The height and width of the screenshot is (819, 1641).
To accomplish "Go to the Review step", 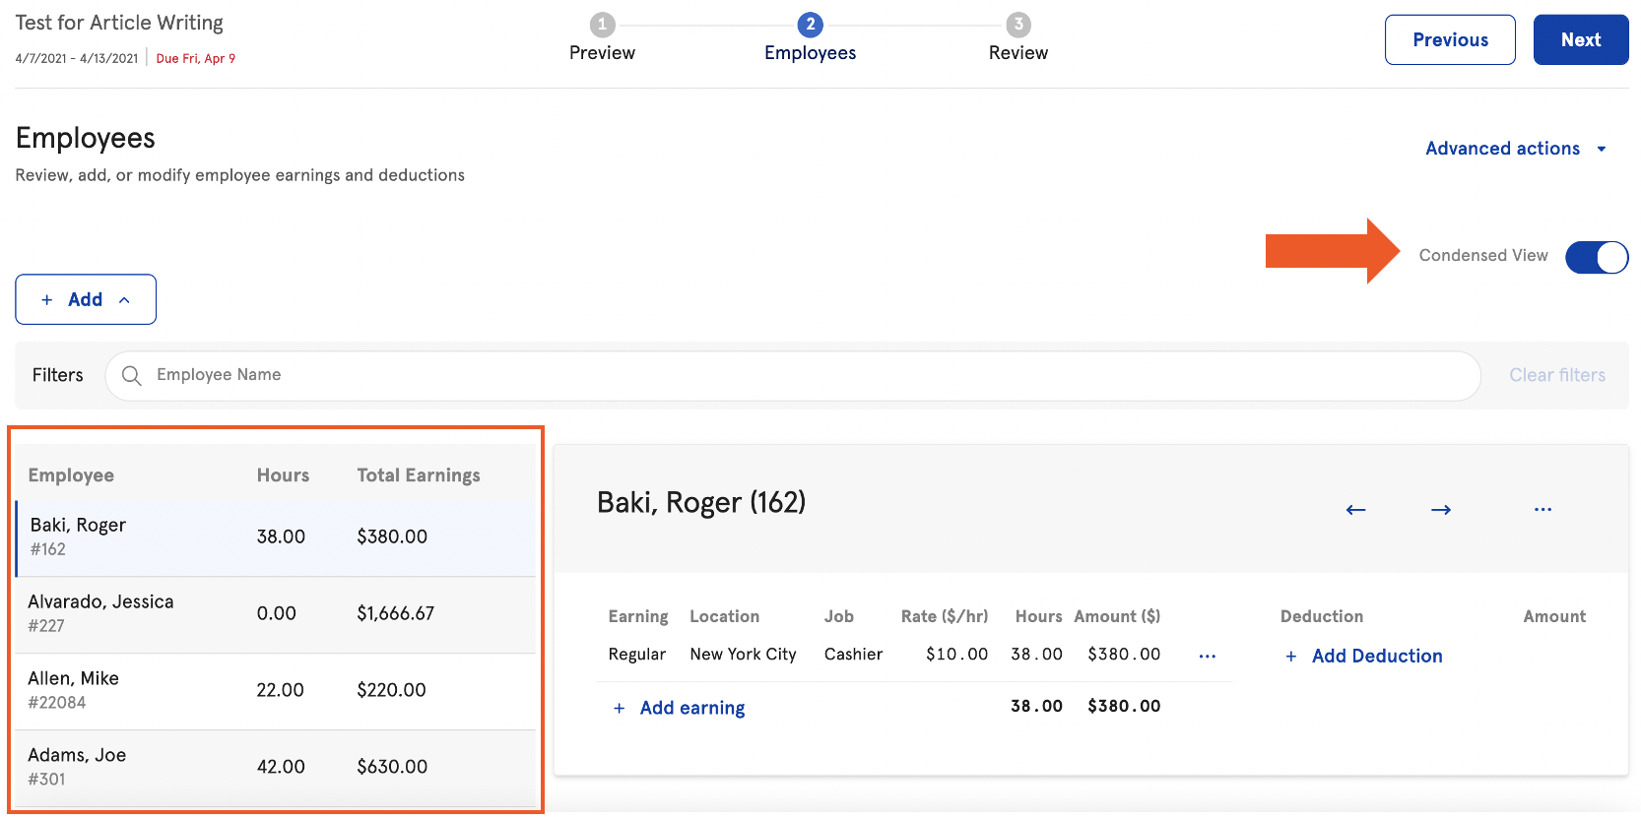I will (x=1017, y=52).
